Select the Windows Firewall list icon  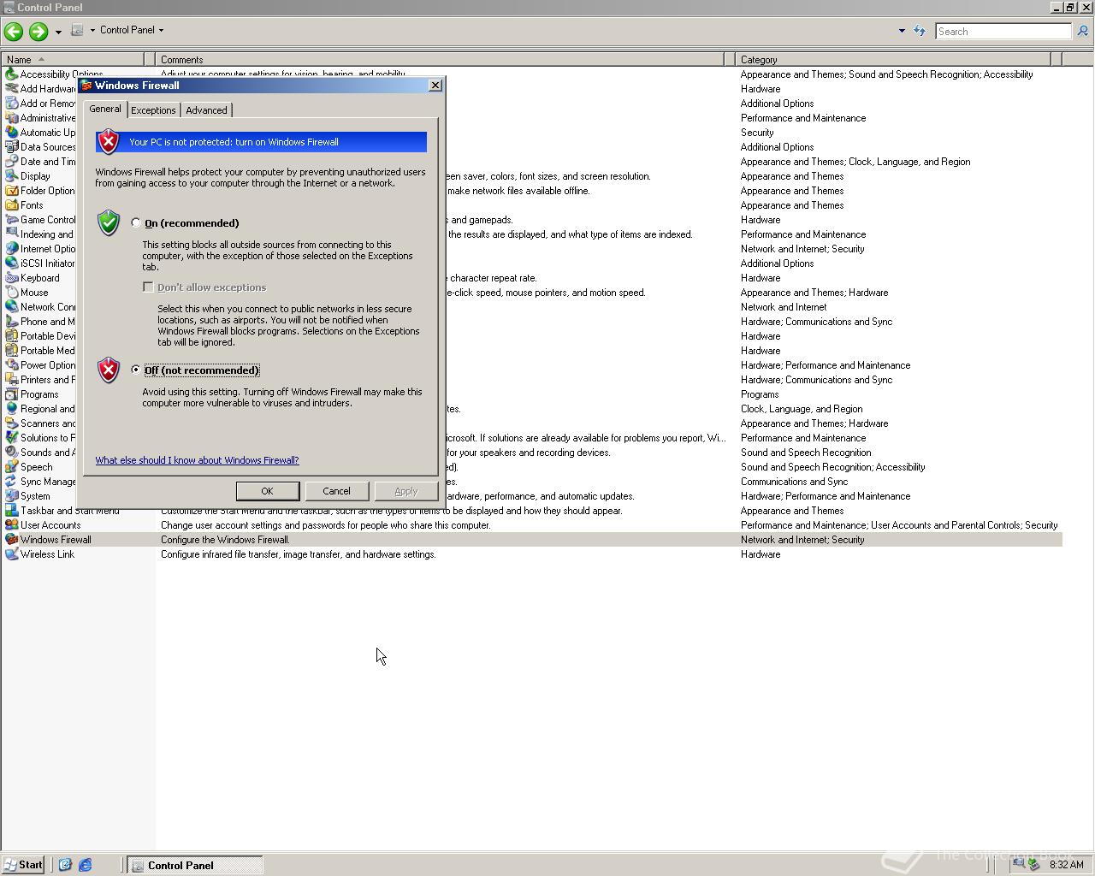[12, 540]
